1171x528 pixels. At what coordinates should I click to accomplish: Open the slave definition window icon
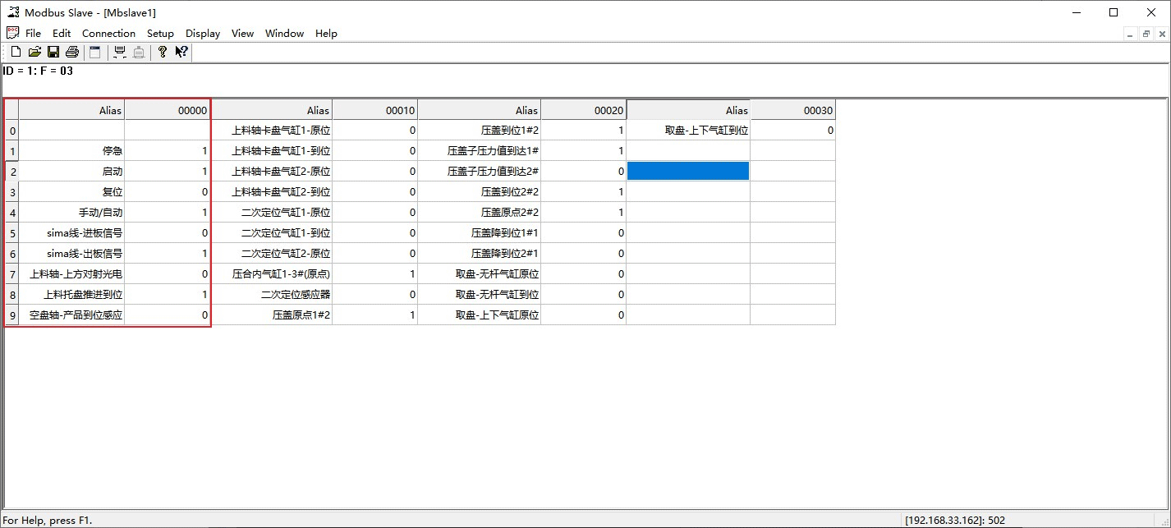point(95,53)
